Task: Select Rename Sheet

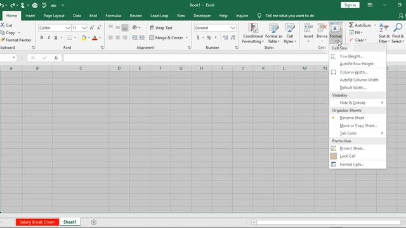Action: [358, 118]
